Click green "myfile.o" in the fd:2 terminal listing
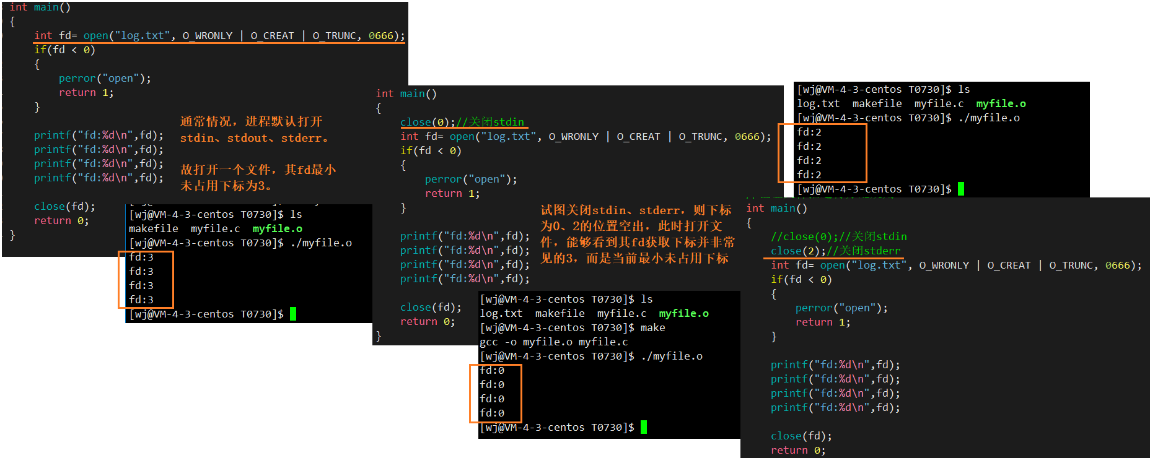Viewport: 1150px width, 458px height. tap(1001, 103)
